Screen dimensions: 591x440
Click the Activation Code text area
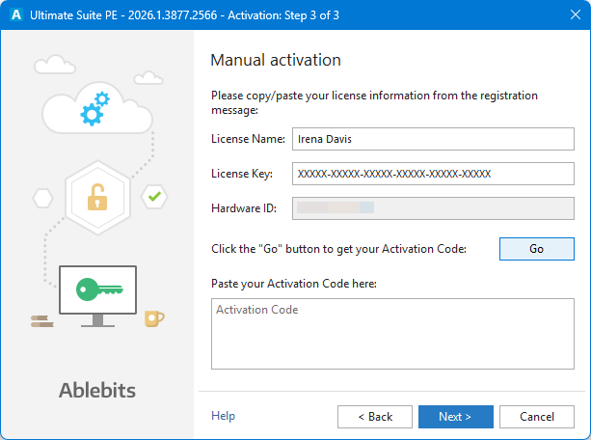[392, 334]
